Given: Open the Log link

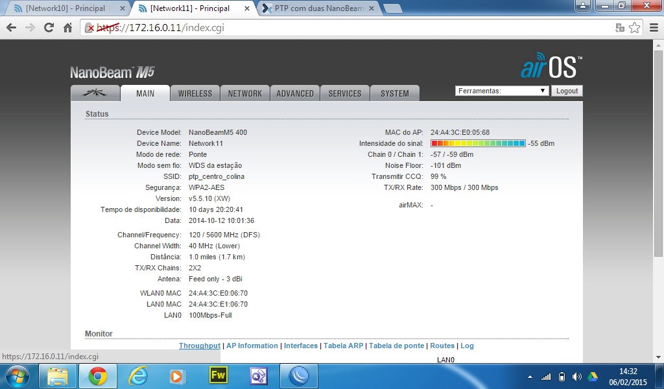Looking at the screenshot, I should tap(467, 346).
